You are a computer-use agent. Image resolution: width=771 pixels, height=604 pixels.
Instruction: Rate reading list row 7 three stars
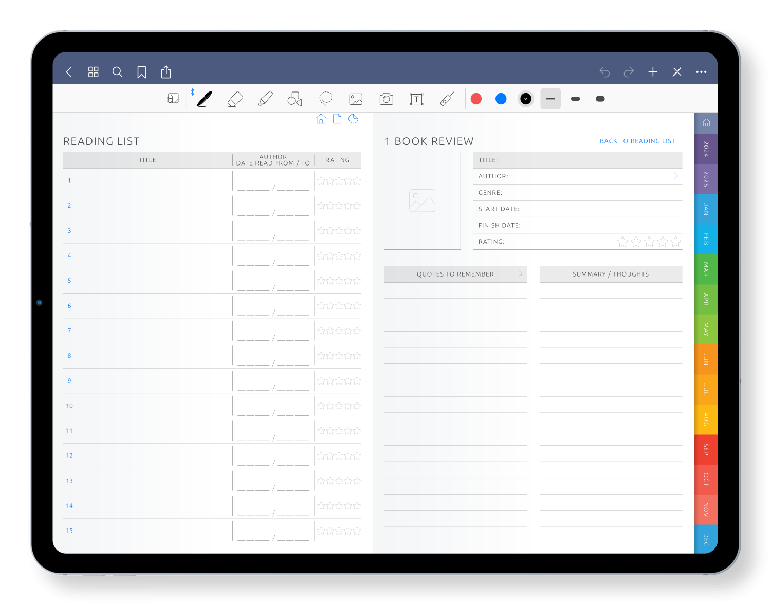[339, 331]
